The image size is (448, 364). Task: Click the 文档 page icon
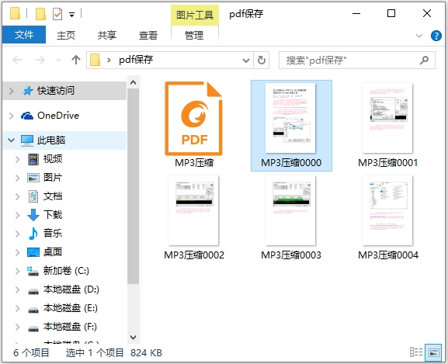(x=33, y=196)
